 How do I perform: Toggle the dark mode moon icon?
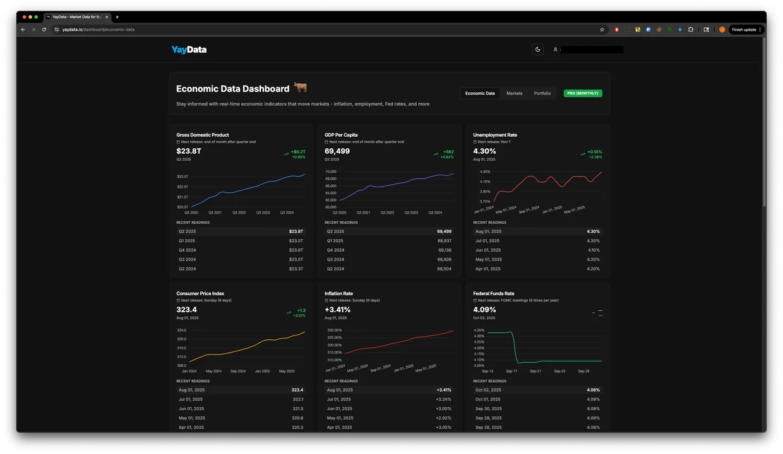coord(538,49)
